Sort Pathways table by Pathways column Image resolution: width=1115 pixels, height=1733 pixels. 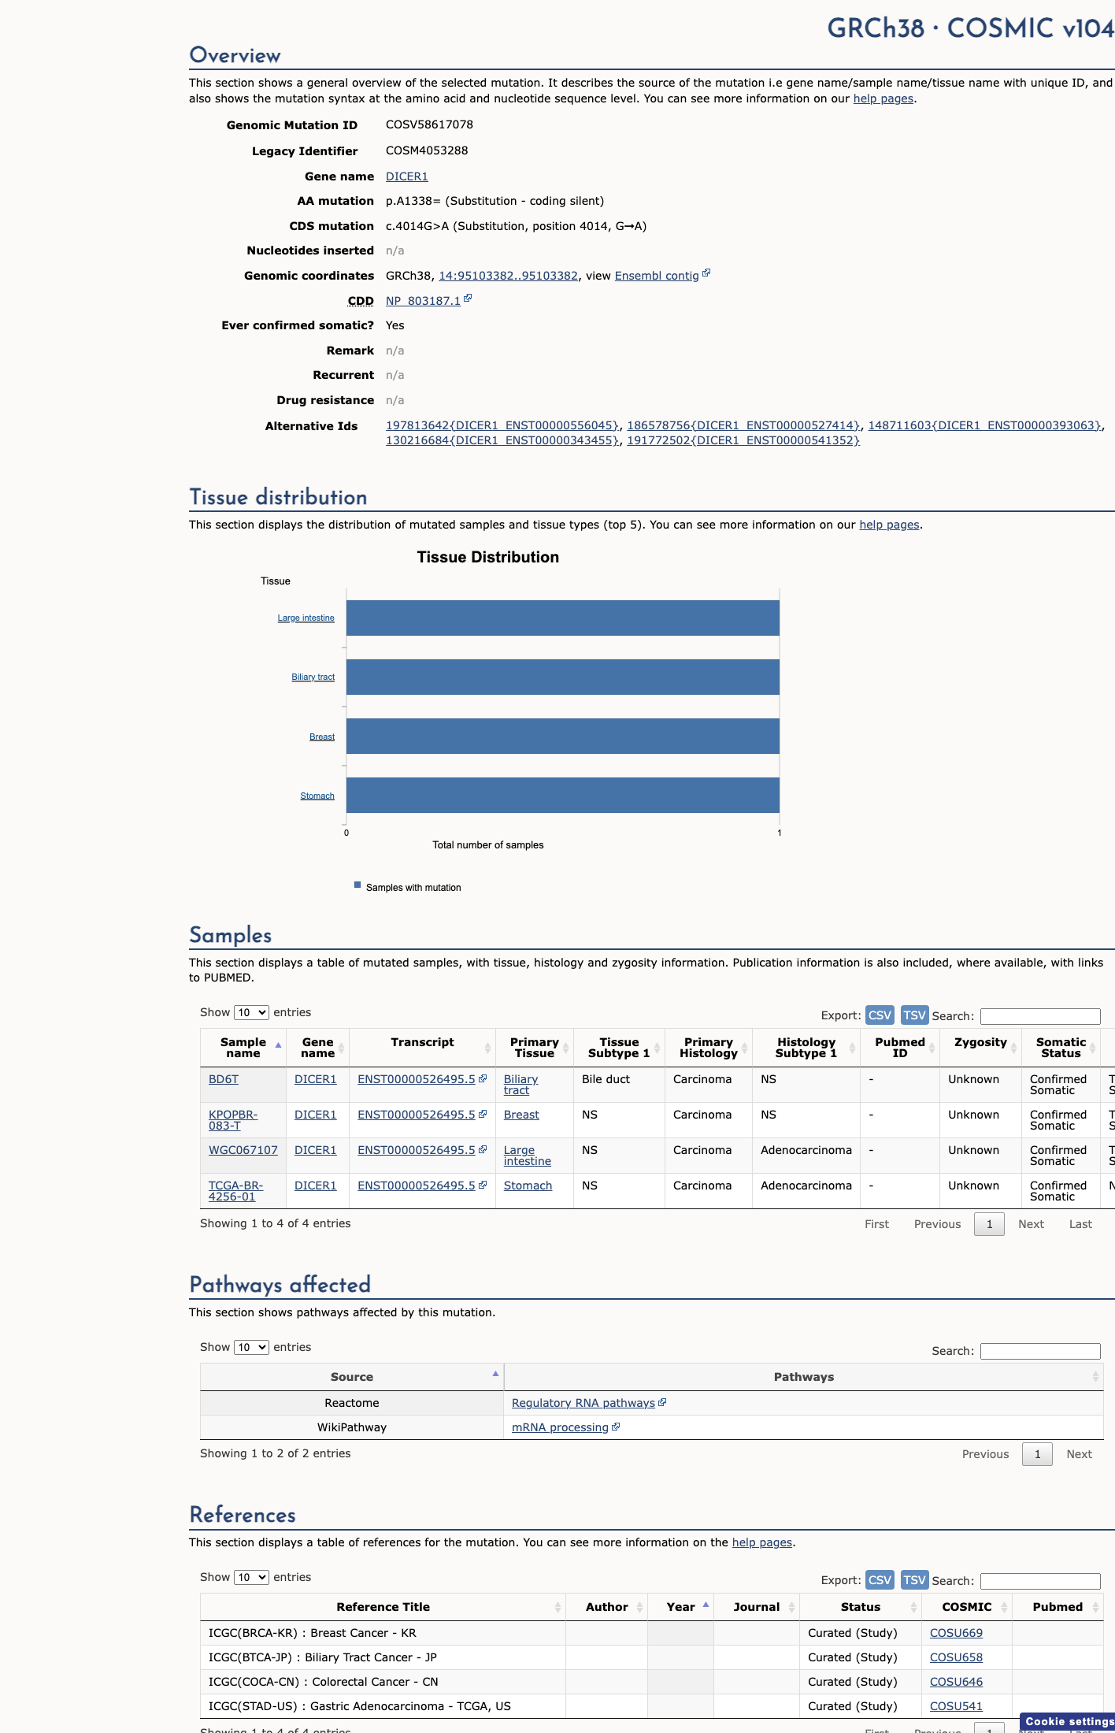click(x=803, y=1377)
